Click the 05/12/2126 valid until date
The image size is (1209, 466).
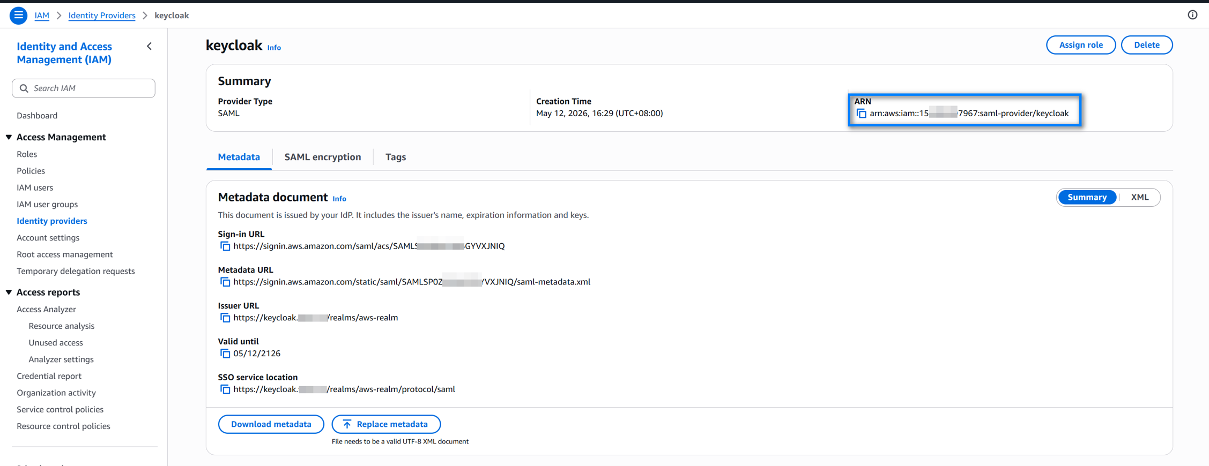(257, 354)
